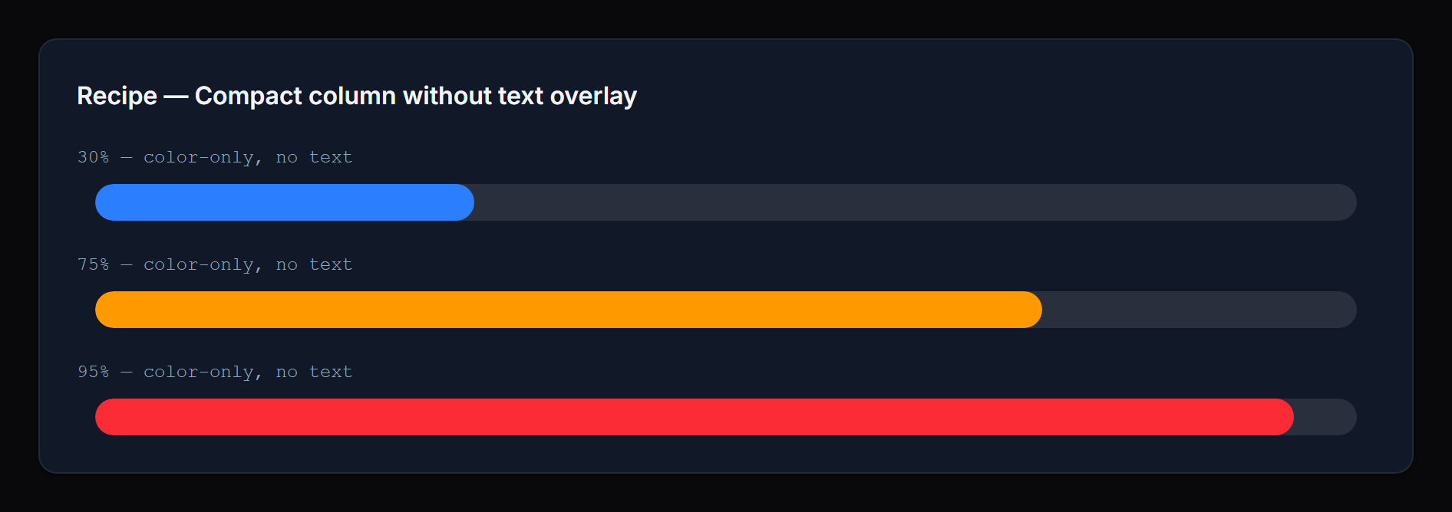This screenshot has width=1452, height=512.
Task: Click the '75% — color-only, no text' label
Action: point(215,264)
